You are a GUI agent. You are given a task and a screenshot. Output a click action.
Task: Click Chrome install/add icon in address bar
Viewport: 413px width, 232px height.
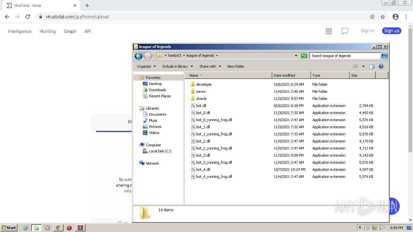(372, 17)
